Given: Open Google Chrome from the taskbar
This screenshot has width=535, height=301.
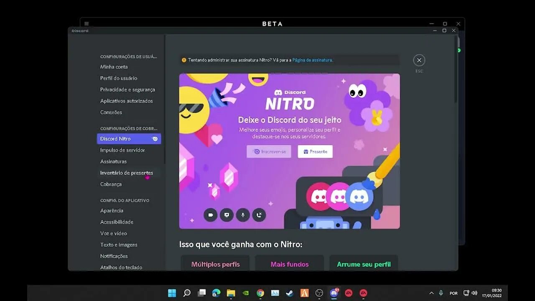Looking at the screenshot, I should click(x=260, y=293).
